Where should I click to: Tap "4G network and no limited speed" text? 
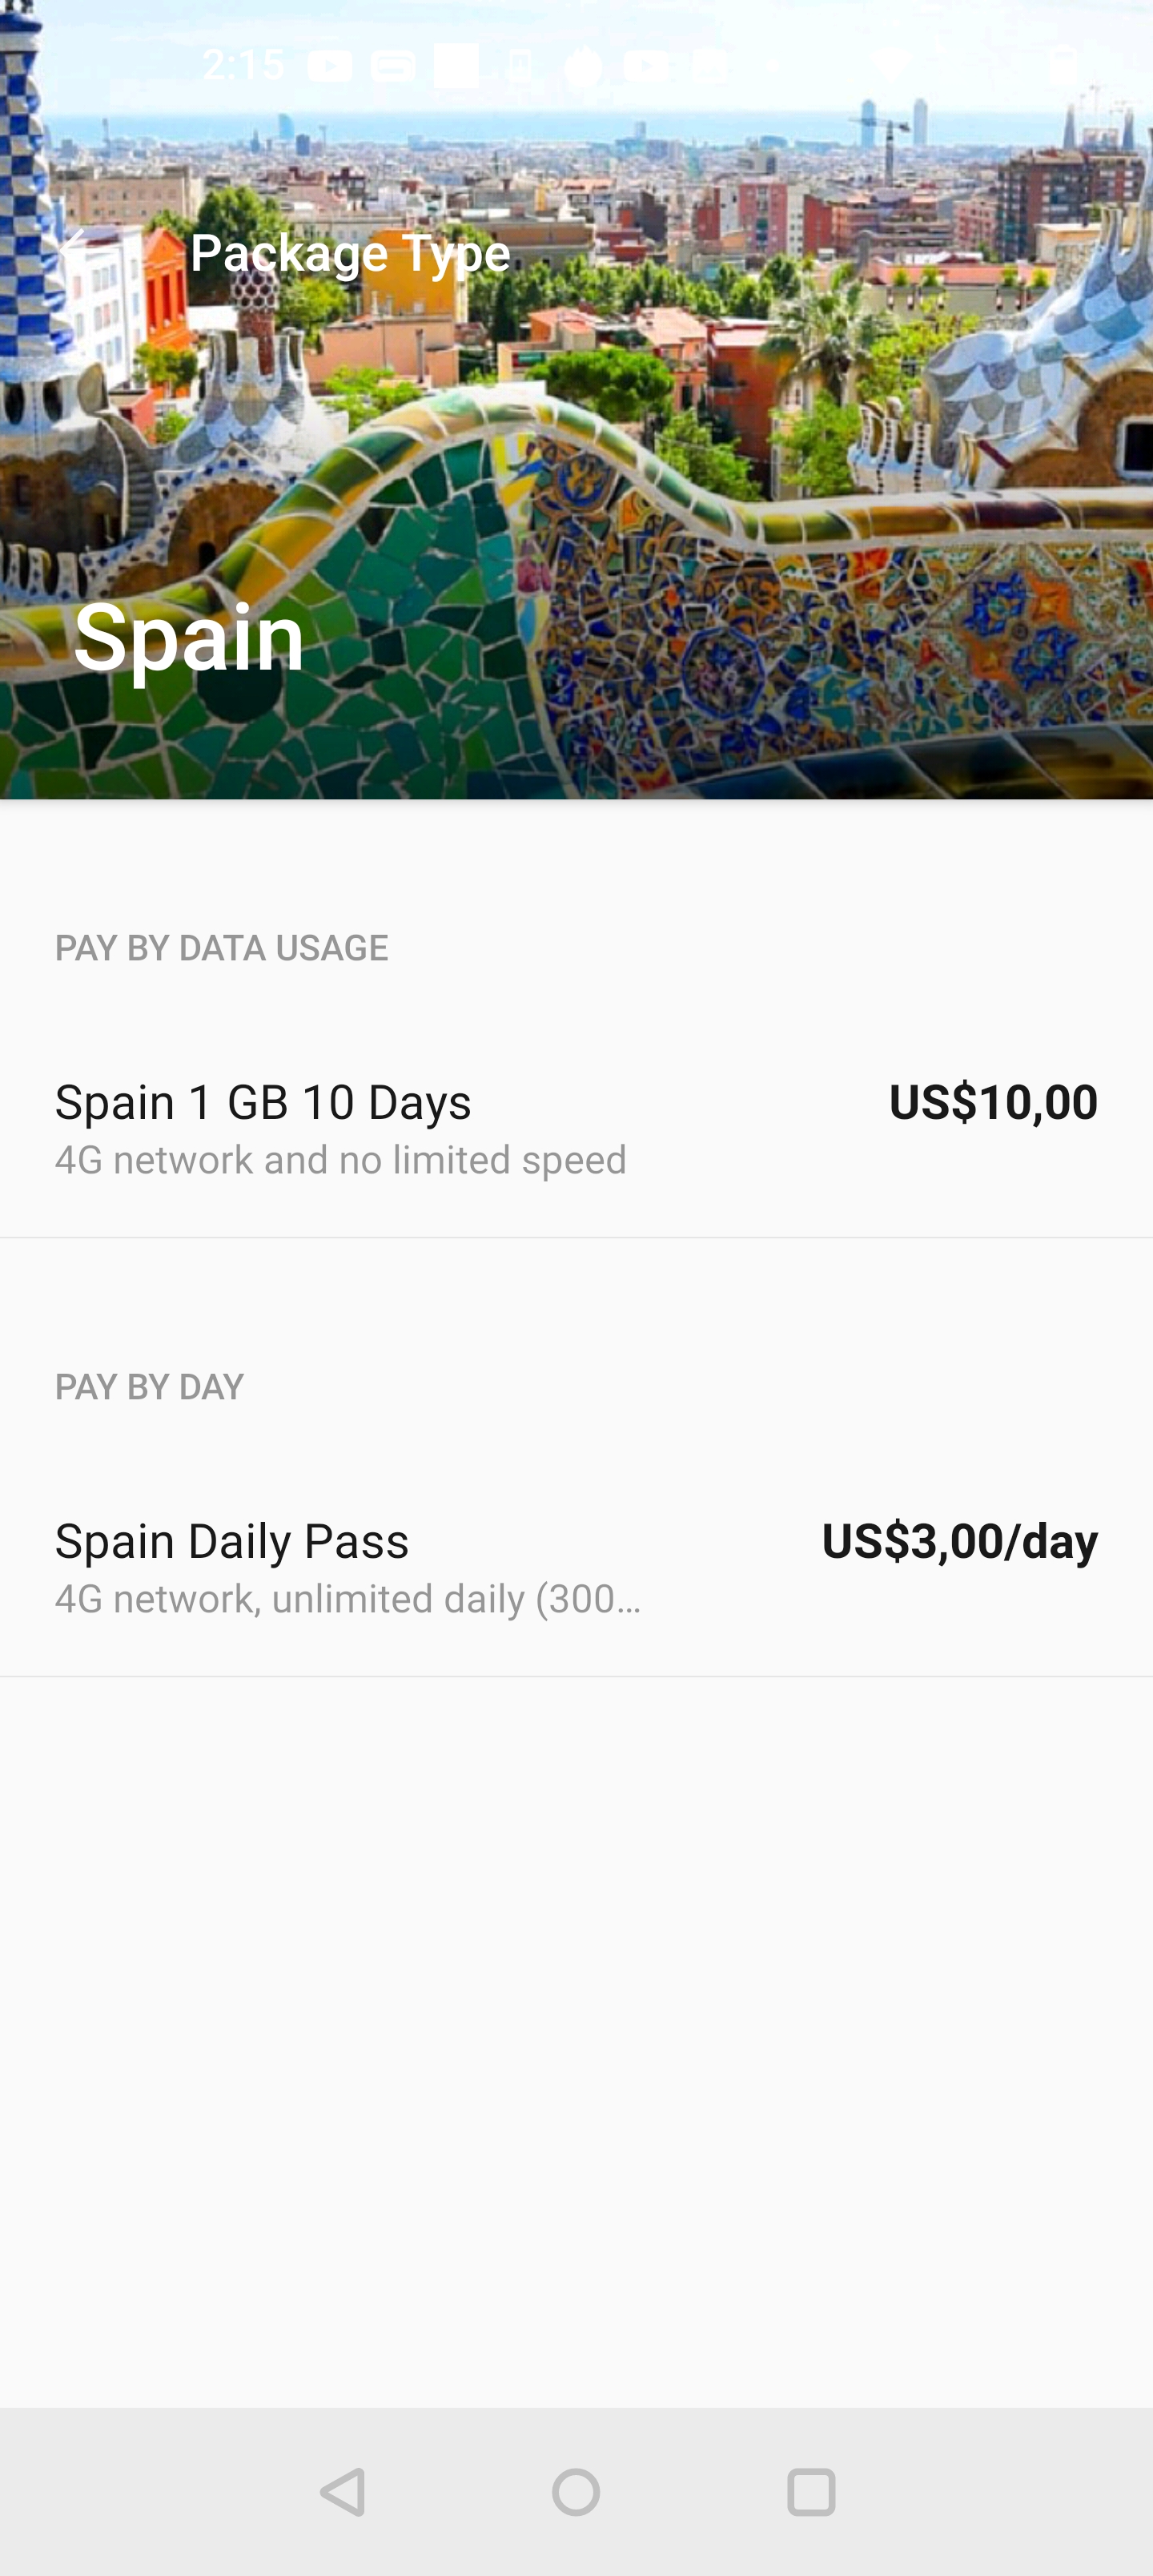click(x=340, y=1160)
